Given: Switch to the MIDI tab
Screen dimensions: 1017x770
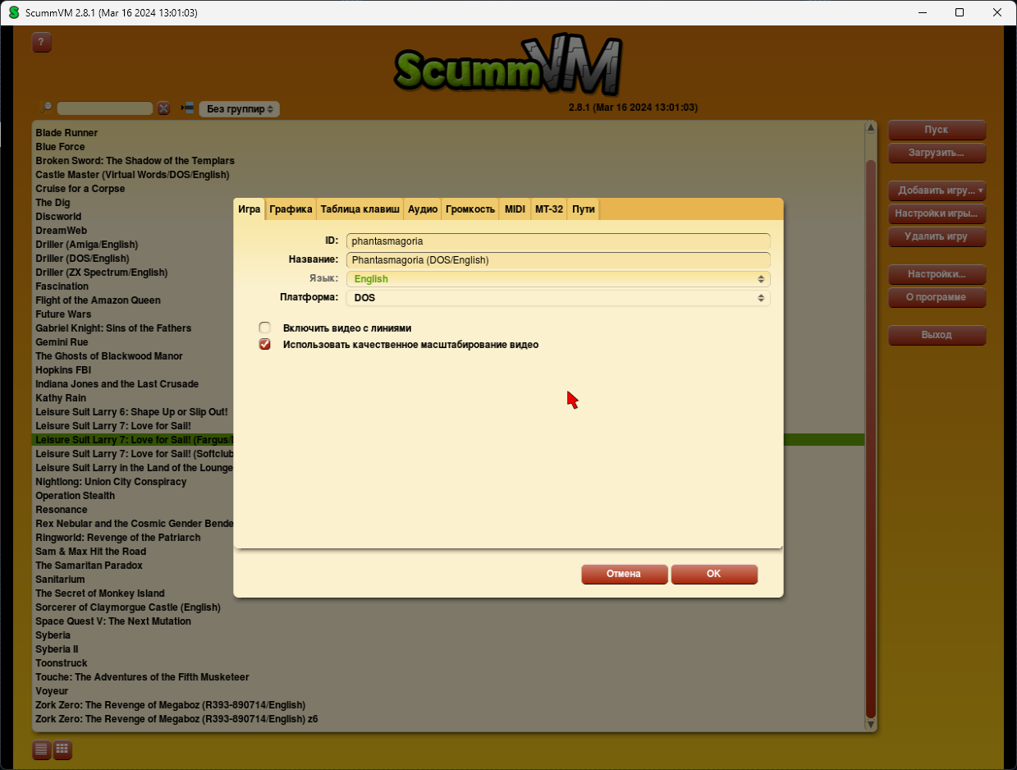Looking at the screenshot, I should click(x=515, y=209).
